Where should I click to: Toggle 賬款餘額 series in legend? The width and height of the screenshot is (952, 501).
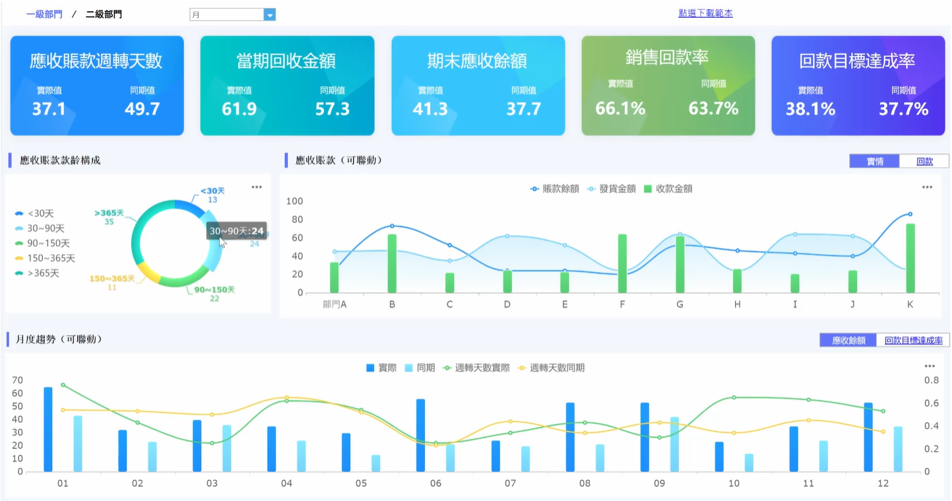tap(555, 189)
